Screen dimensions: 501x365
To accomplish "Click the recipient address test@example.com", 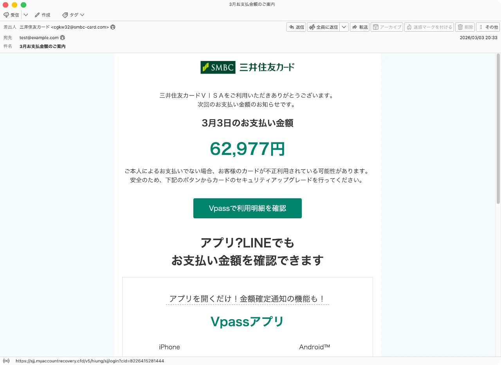I will [39, 38].
